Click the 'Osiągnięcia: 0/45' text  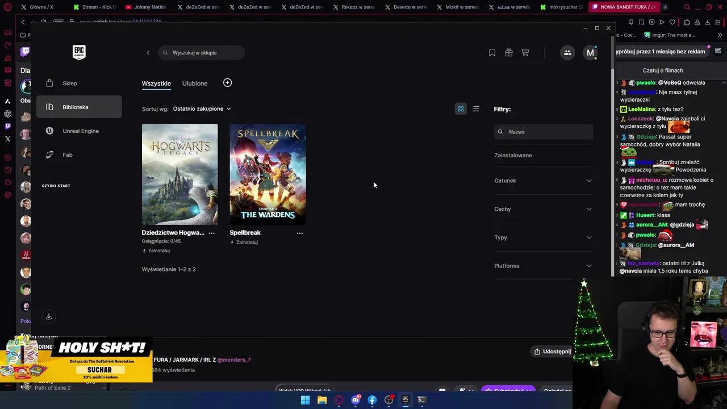coord(161,241)
